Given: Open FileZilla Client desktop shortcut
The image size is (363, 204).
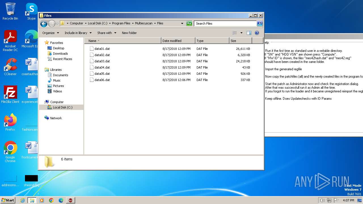Looking at the screenshot, I should click(10, 95).
